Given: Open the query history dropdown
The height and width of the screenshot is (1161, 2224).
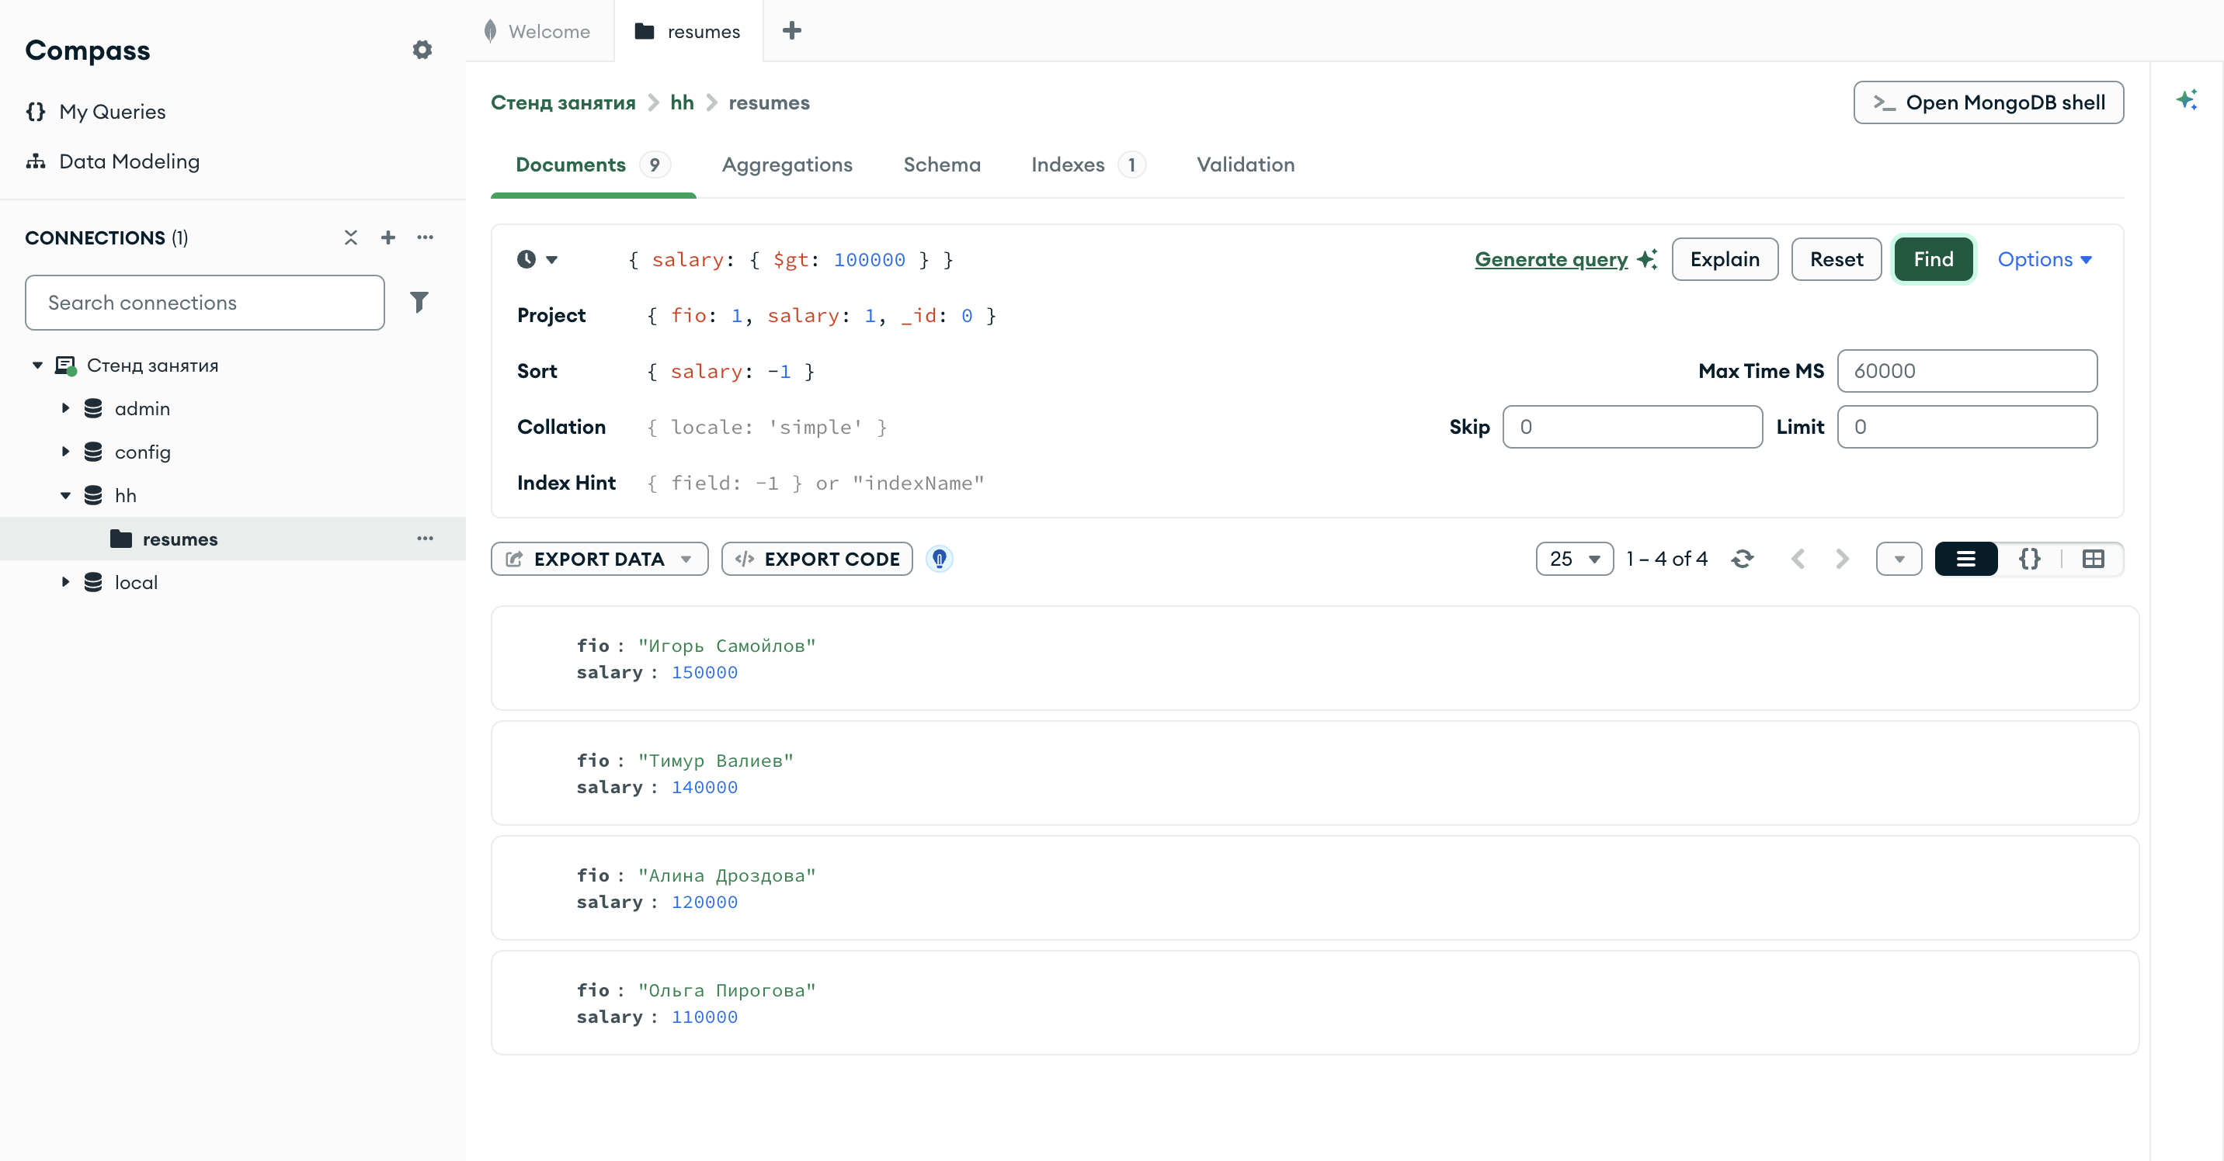Looking at the screenshot, I should [537, 260].
